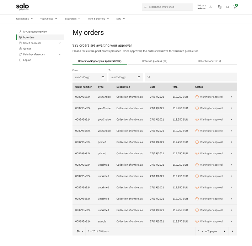Click waiting status icon in first printed row
The image size is (252, 246).
pos(197,142)
